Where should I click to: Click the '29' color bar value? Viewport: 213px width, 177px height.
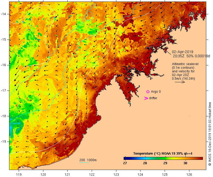pos(165,163)
